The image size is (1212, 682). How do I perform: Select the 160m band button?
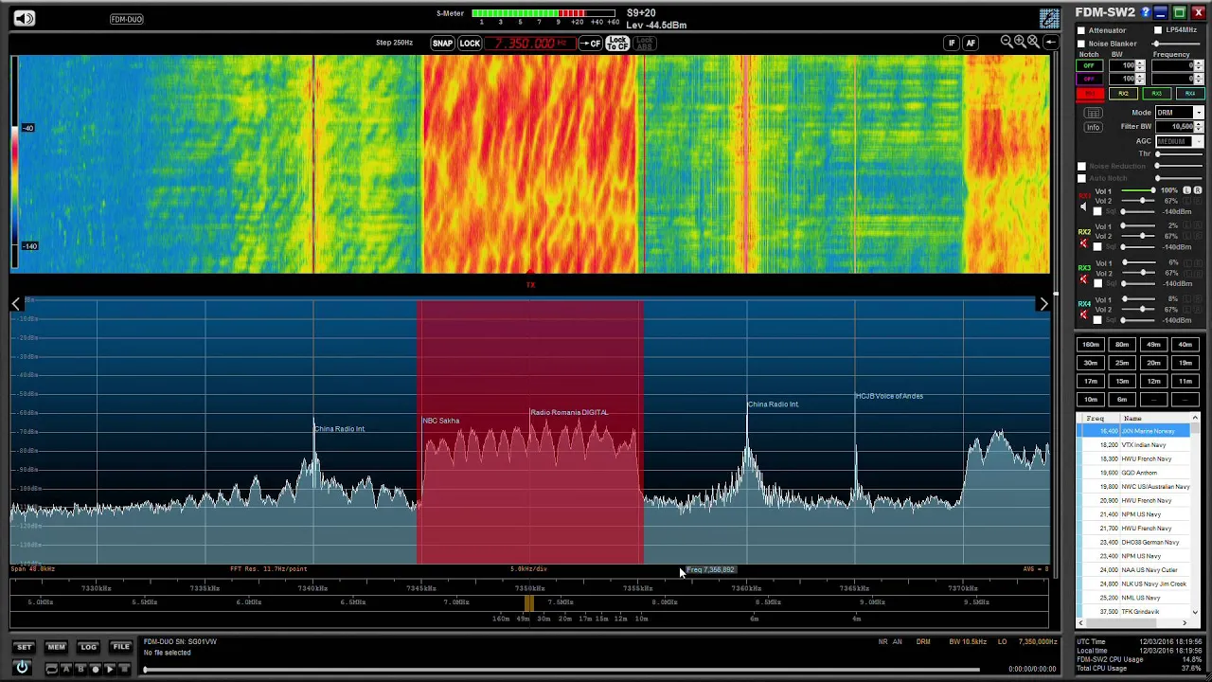click(x=1091, y=345)
